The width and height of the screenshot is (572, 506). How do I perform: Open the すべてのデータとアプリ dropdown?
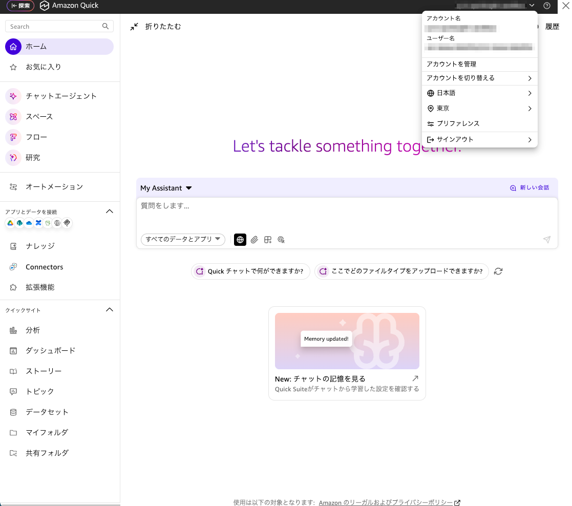click(183, 240)
